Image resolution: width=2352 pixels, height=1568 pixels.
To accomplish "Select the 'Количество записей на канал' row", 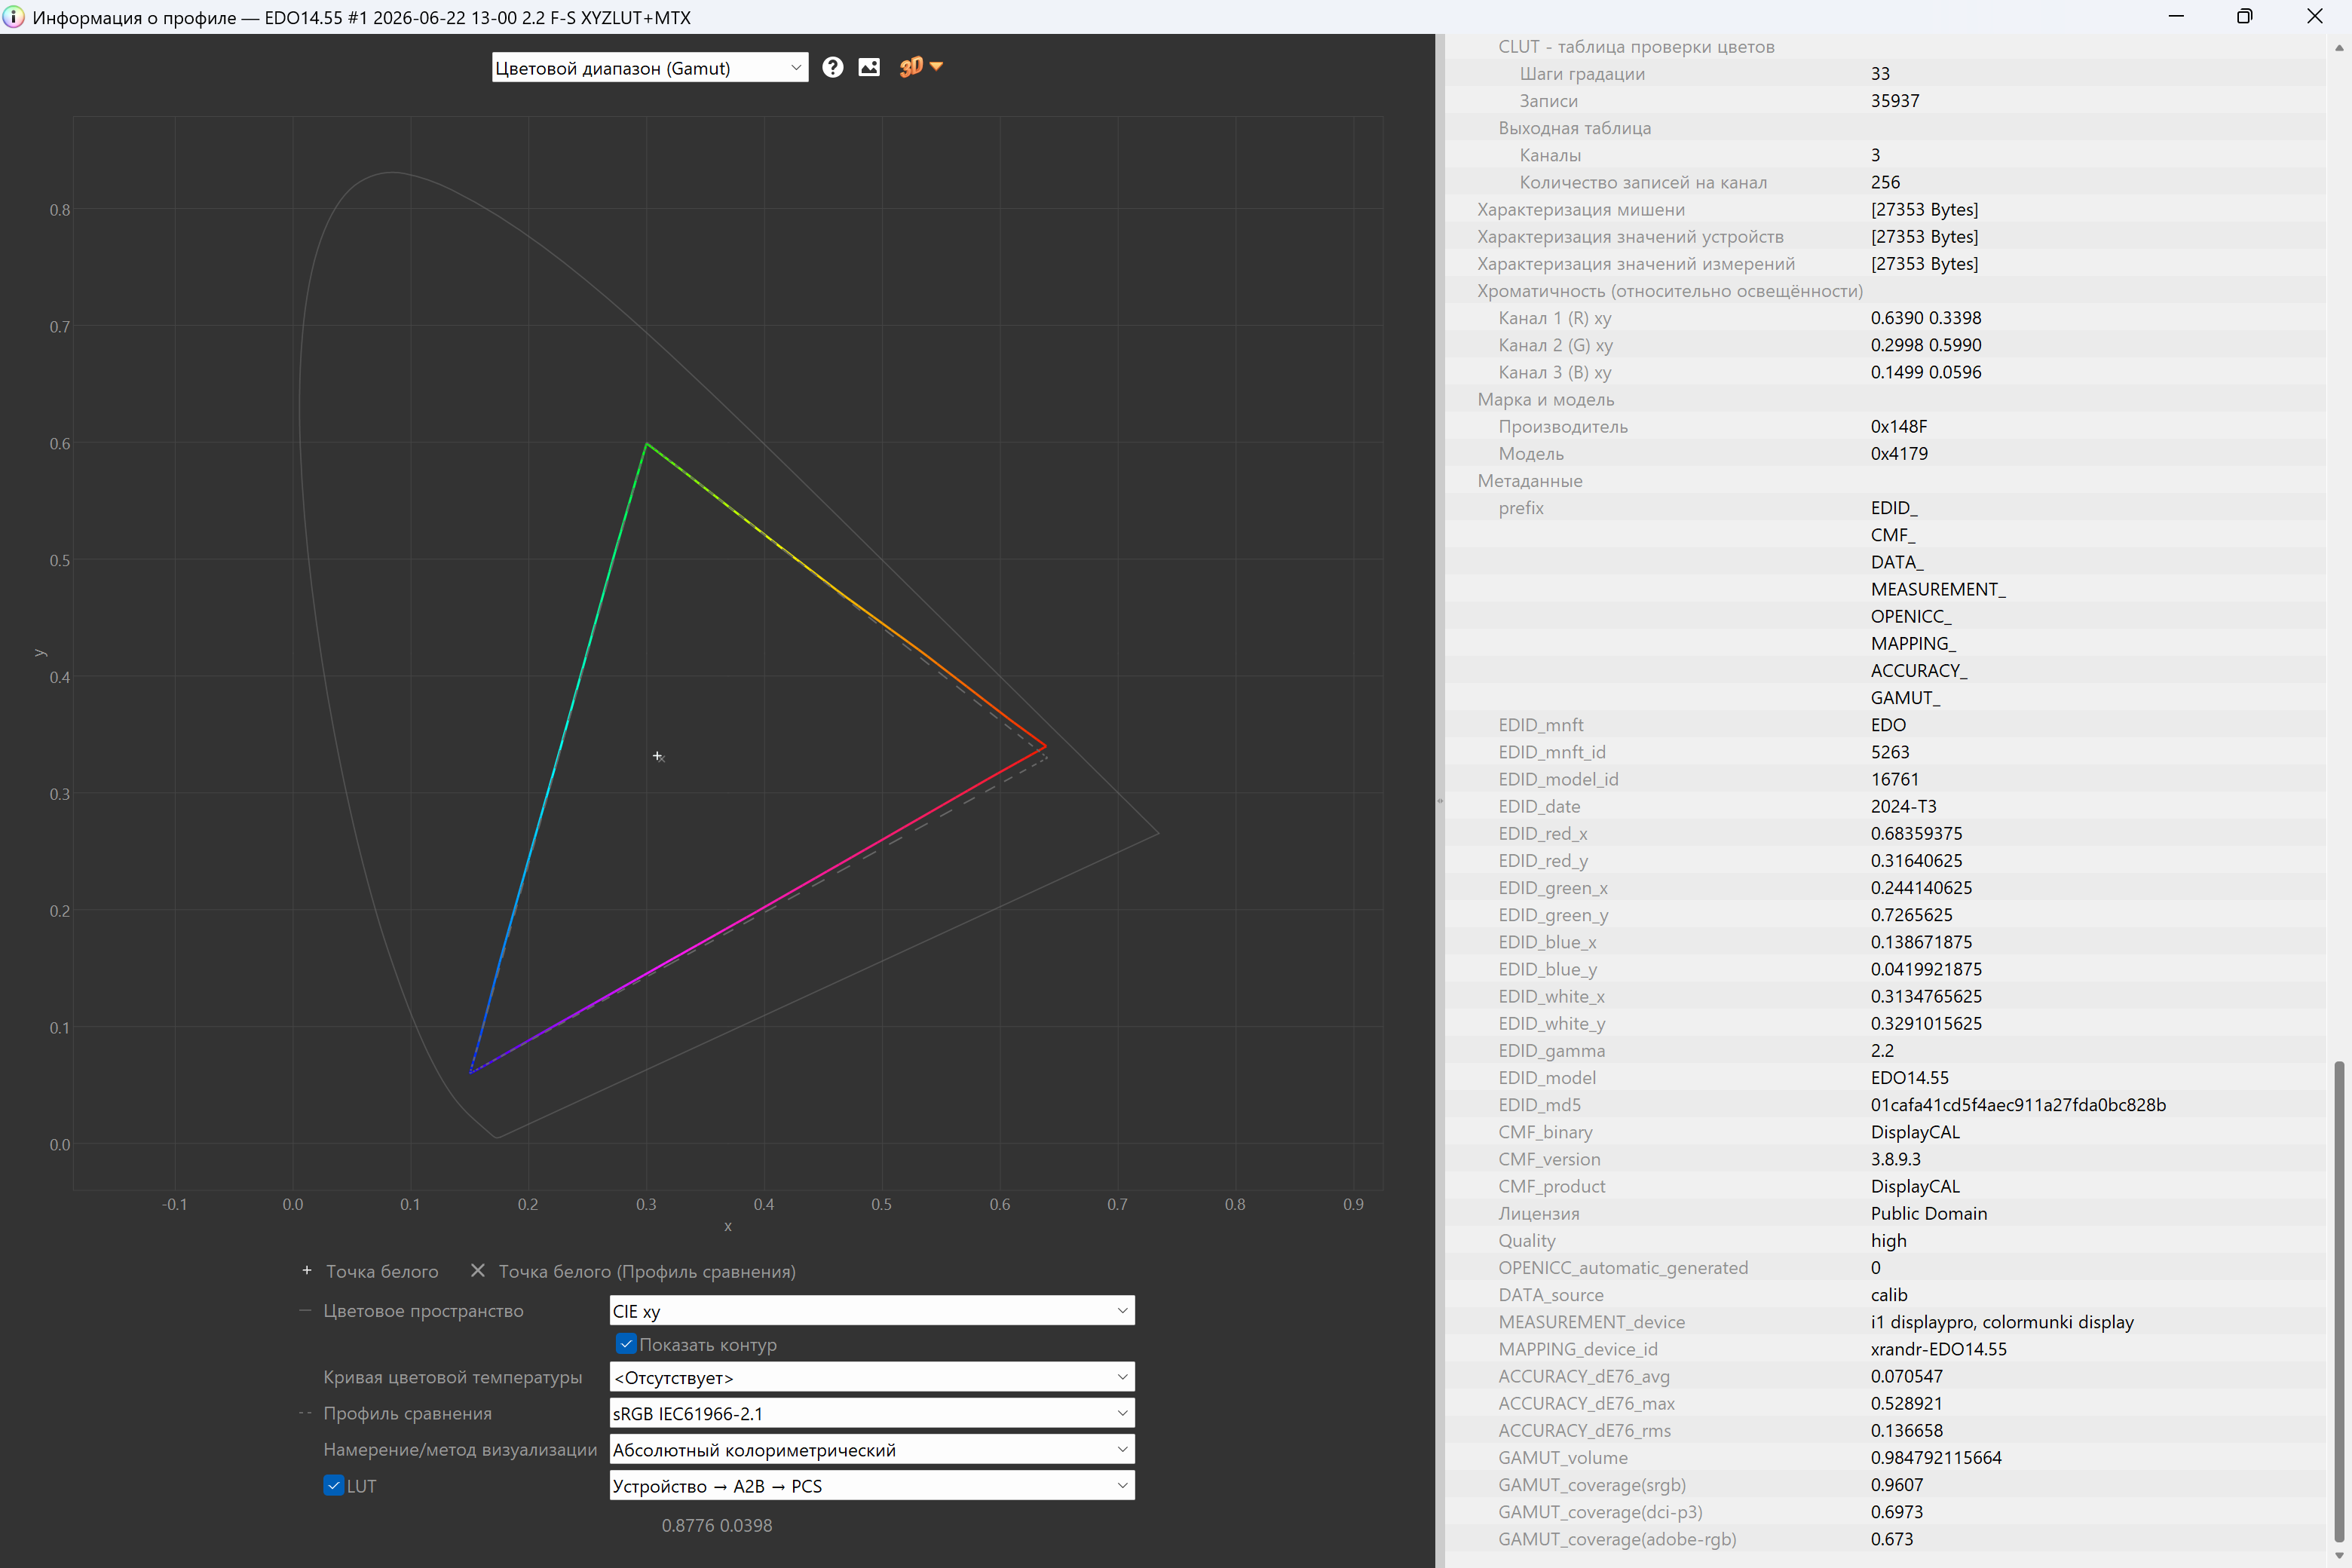I will (1885, 182).
